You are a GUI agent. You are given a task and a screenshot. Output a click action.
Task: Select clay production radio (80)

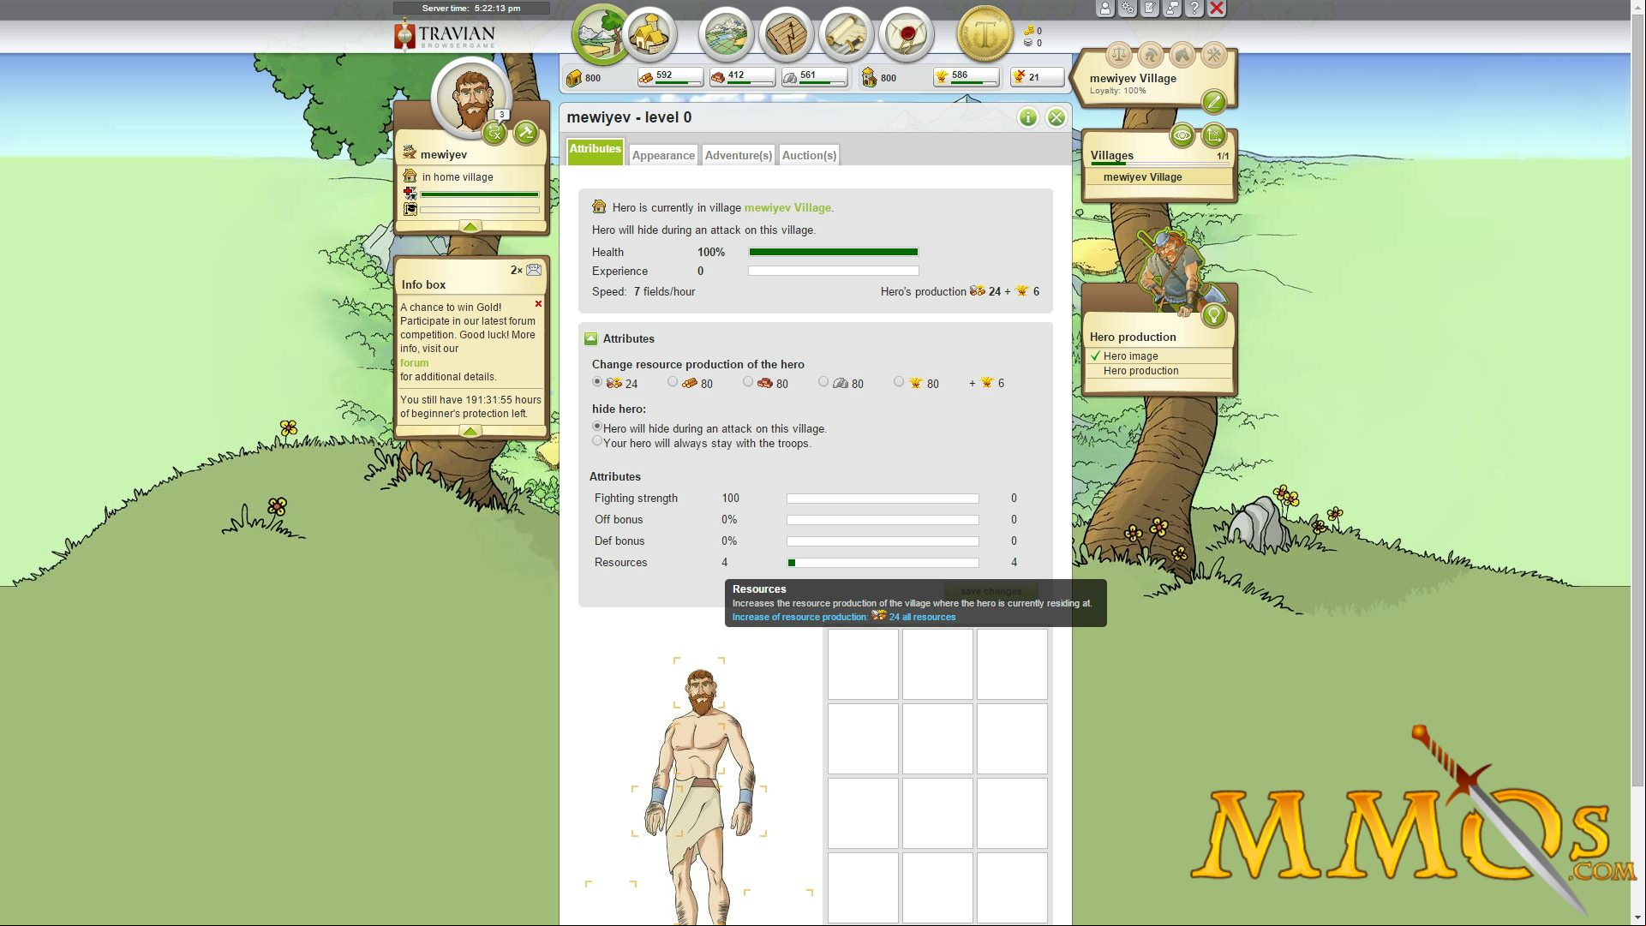(748, 382)
